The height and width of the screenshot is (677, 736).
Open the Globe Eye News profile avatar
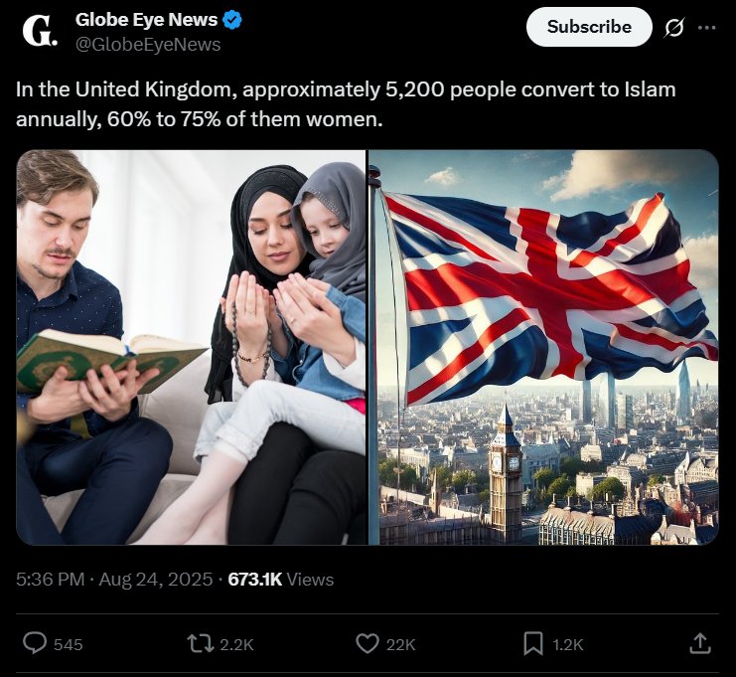click(x=41, y=32)
